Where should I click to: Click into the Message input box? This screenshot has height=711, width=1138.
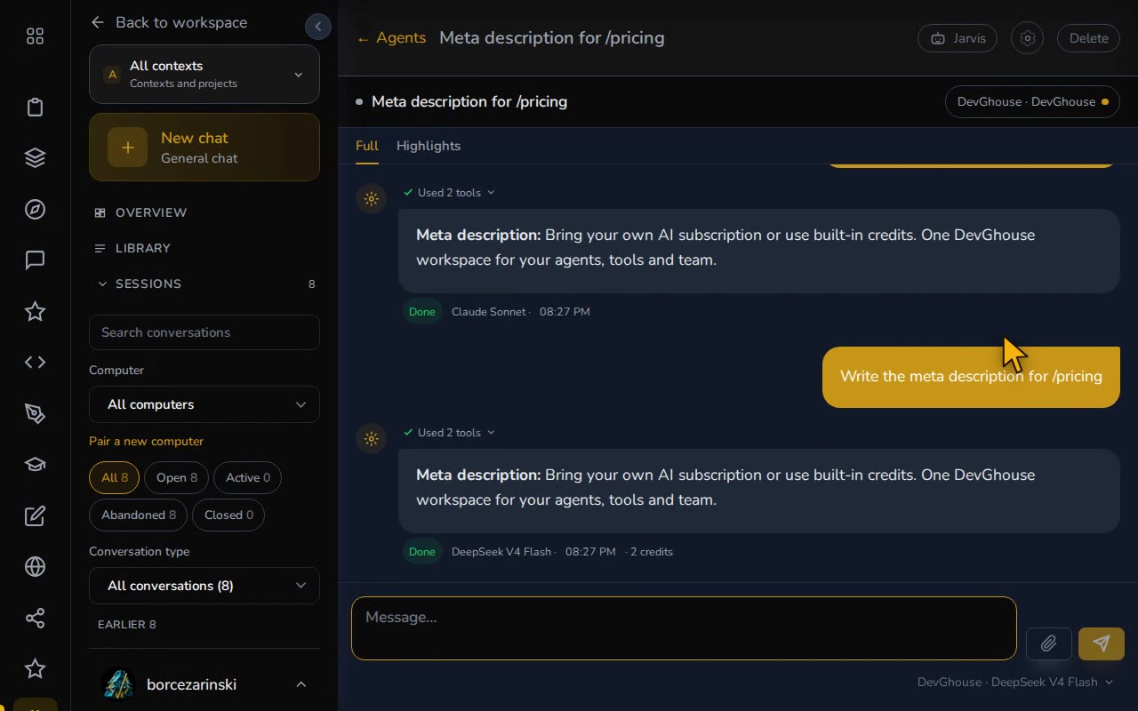[x=684, y=628]
